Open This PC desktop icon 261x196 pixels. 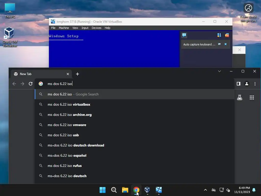[10, 10]
